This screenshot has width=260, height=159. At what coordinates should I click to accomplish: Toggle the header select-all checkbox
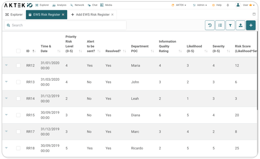pyautogui.click(x=18, y=51)
